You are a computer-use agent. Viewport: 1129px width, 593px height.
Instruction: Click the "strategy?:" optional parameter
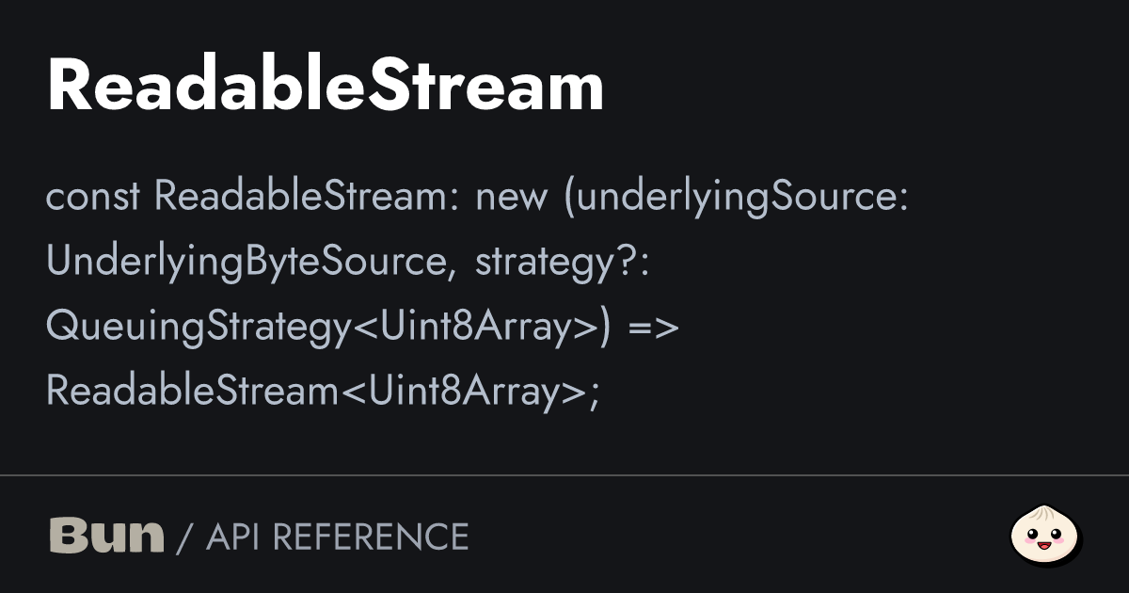pyautogui.click(x=563, y=263)
